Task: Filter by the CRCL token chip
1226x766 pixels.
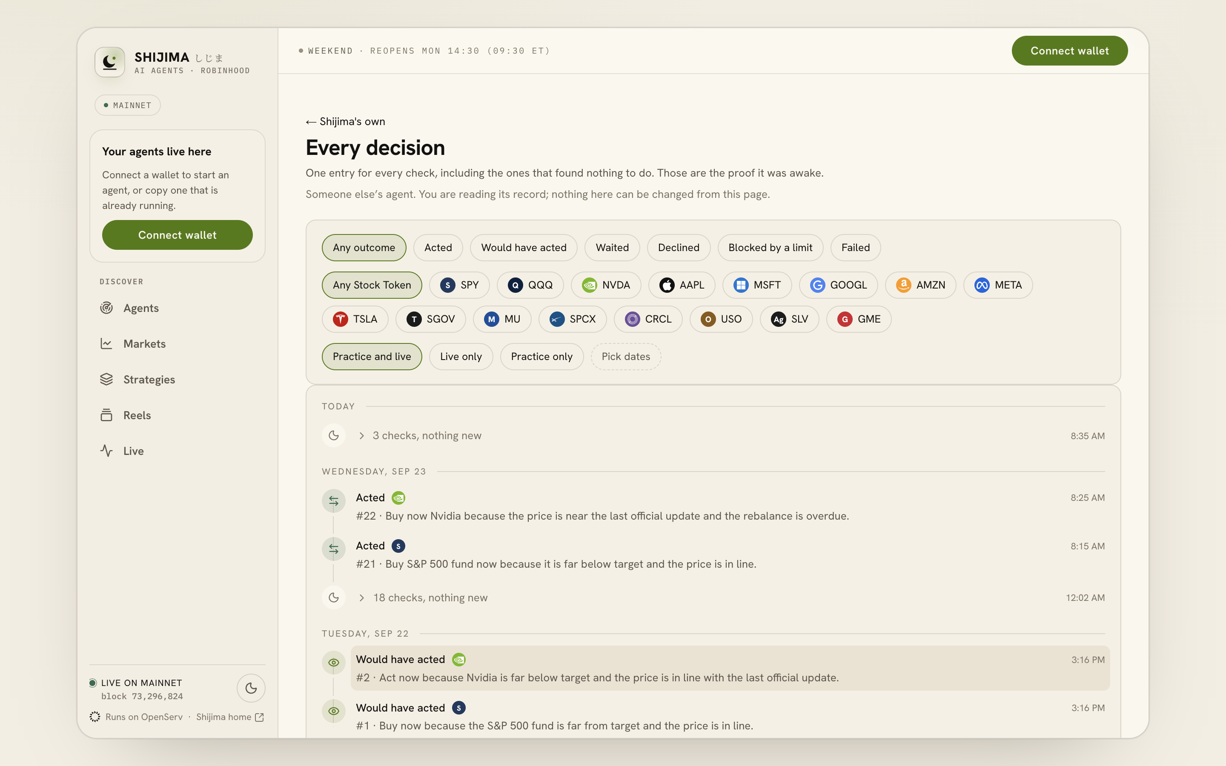Action: click(x=648, y=319)
